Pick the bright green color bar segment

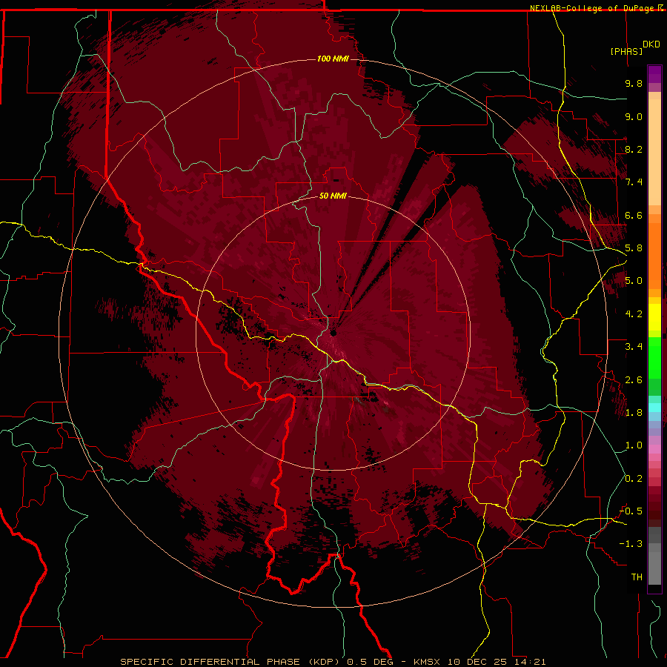(x=654, y=359)
